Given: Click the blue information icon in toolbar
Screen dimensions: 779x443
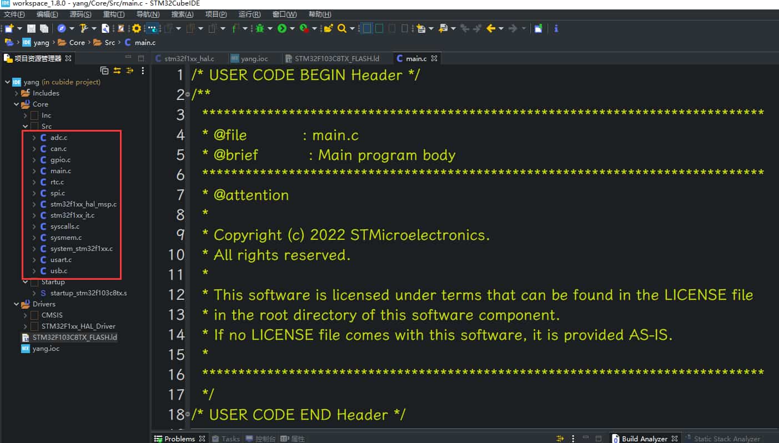Looking at the screenshot, I should 556,28.
